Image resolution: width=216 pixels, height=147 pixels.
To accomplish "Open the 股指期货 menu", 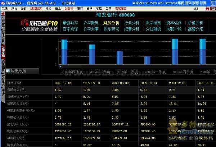I will tap(36, 9).
